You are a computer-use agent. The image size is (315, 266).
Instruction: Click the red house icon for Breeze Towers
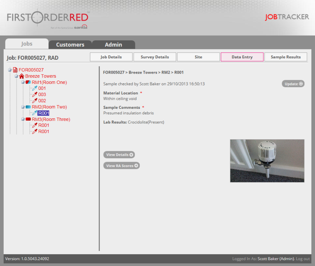pos(22,76)
